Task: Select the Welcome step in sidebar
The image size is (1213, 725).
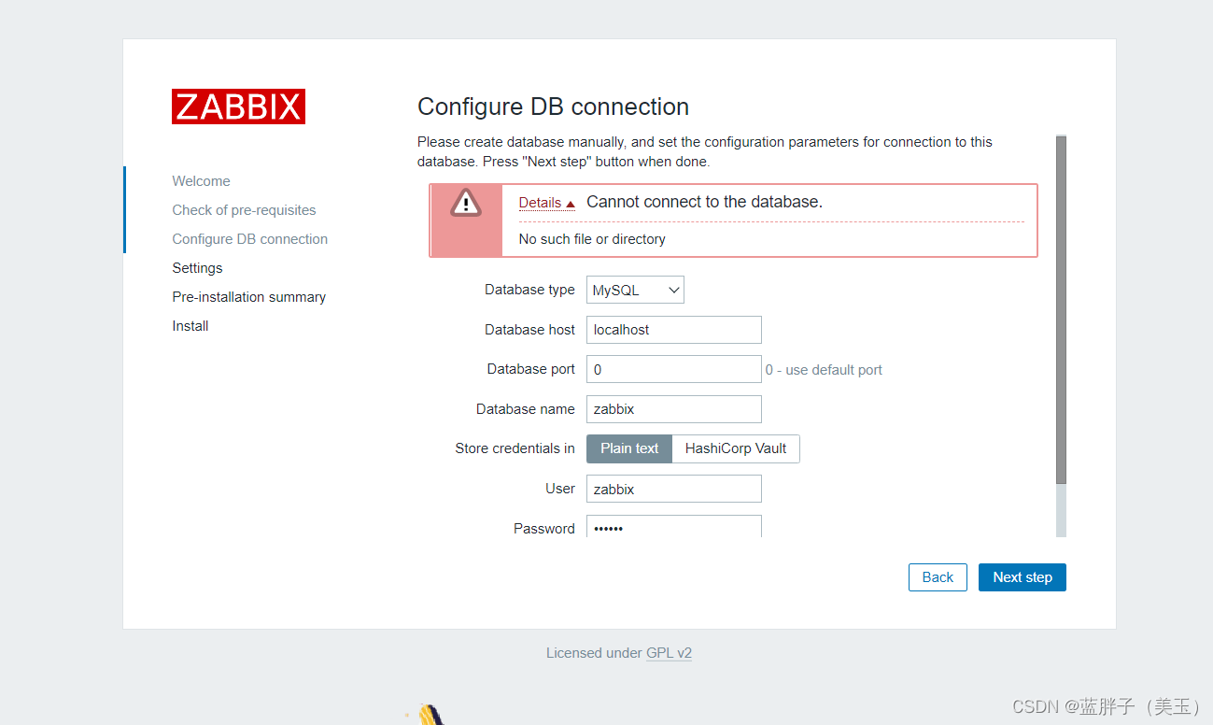Action: pyautogui.click(x=201, y=181)
